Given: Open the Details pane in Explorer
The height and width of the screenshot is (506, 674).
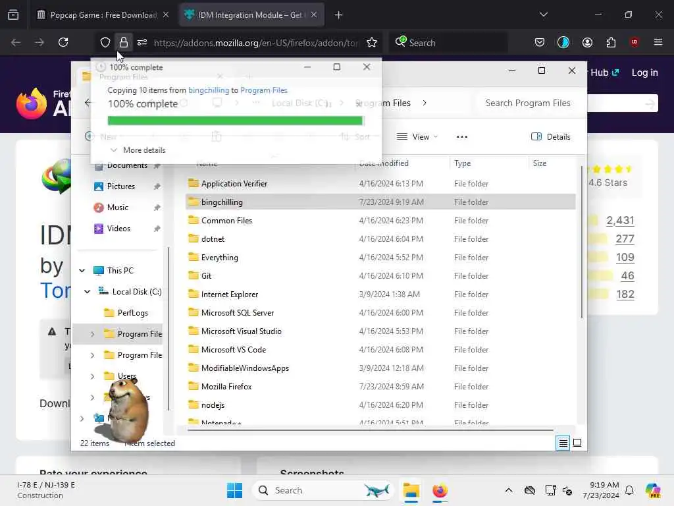Looking at the screenshot, I should coord(551,137).
